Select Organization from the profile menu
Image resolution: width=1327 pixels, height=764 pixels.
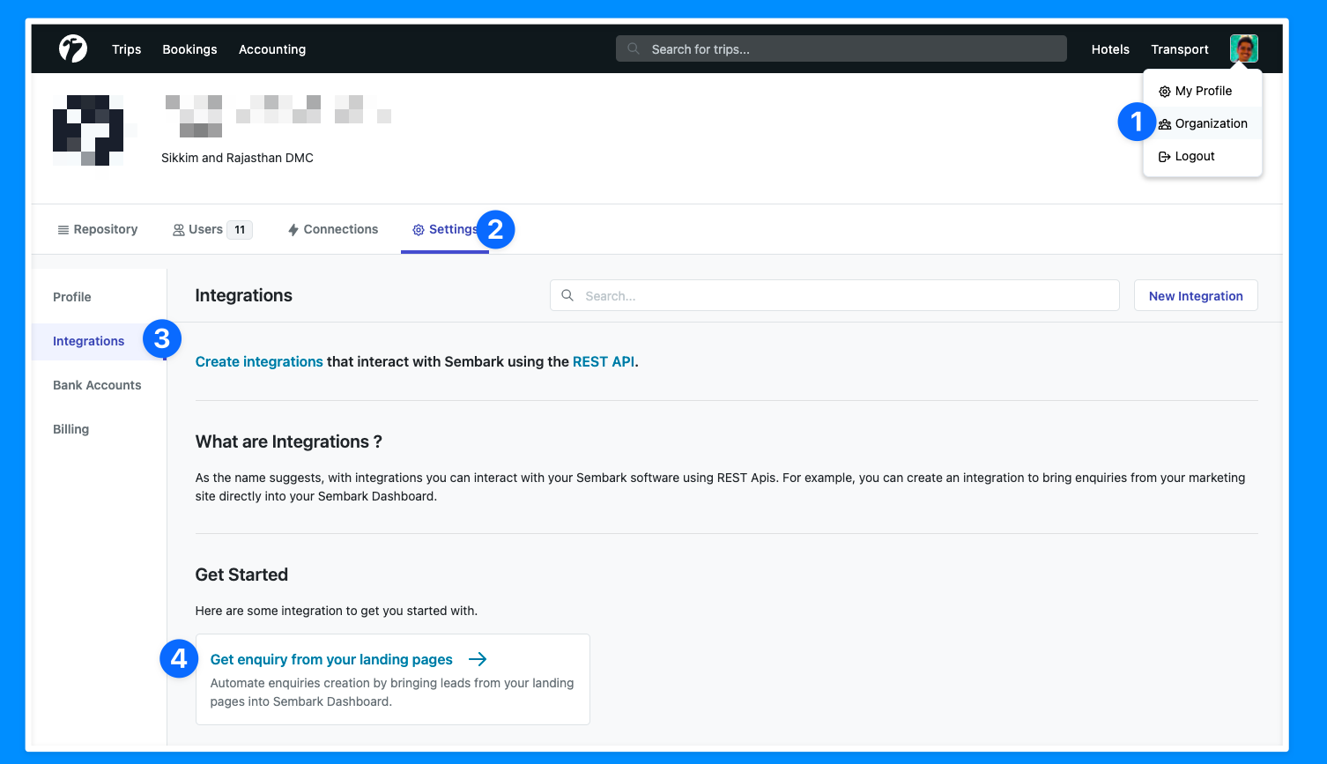click(1211, 123)
